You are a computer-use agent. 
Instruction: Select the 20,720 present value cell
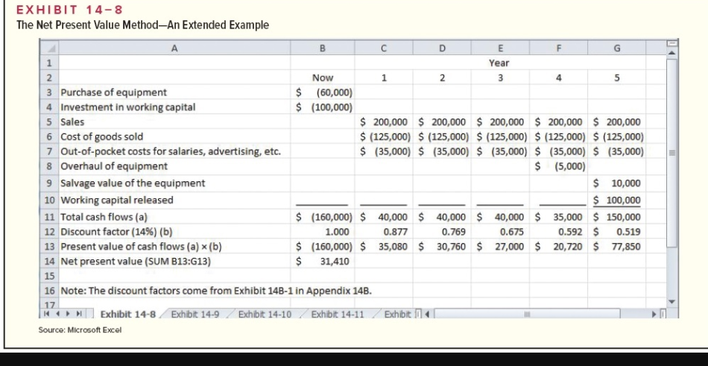[x=558, y=247]
